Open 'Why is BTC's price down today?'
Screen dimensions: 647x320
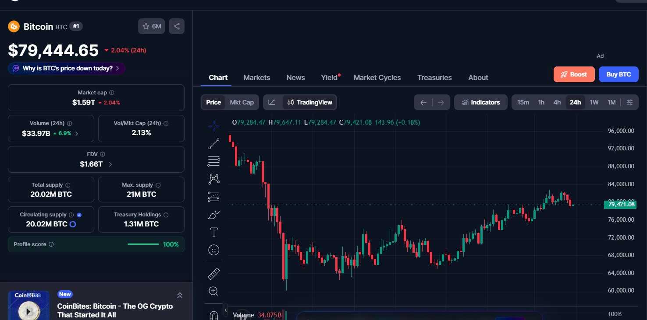(67, 68)
